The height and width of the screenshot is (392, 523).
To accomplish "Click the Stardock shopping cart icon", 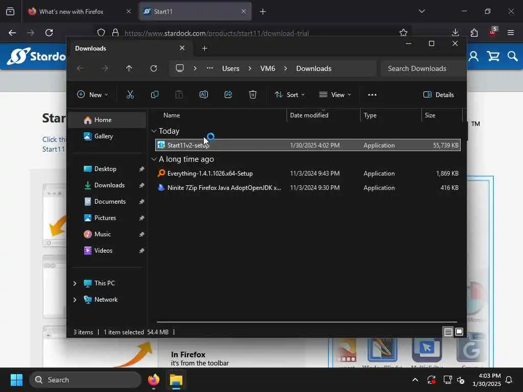I will coord(493,56).
